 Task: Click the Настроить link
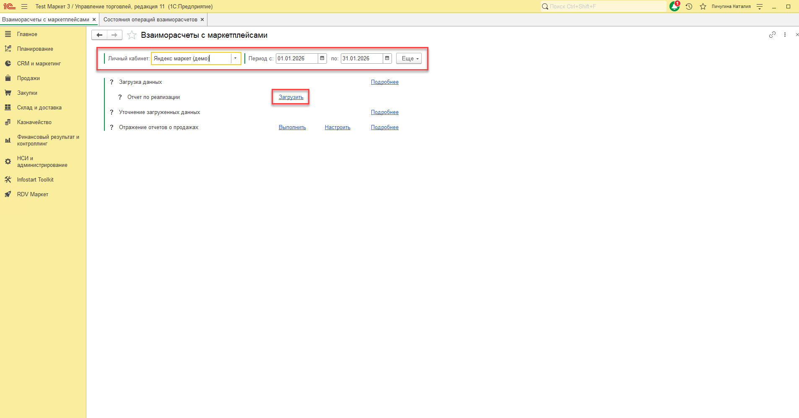[x=337, y=127]
